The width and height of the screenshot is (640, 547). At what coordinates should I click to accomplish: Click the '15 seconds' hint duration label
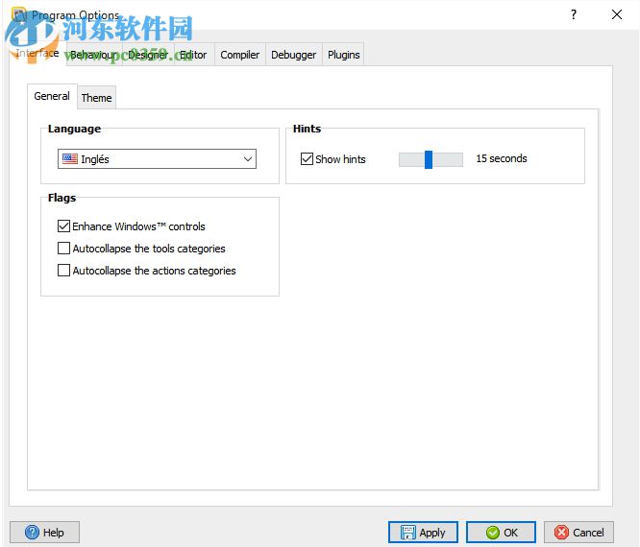coord(502,158)
